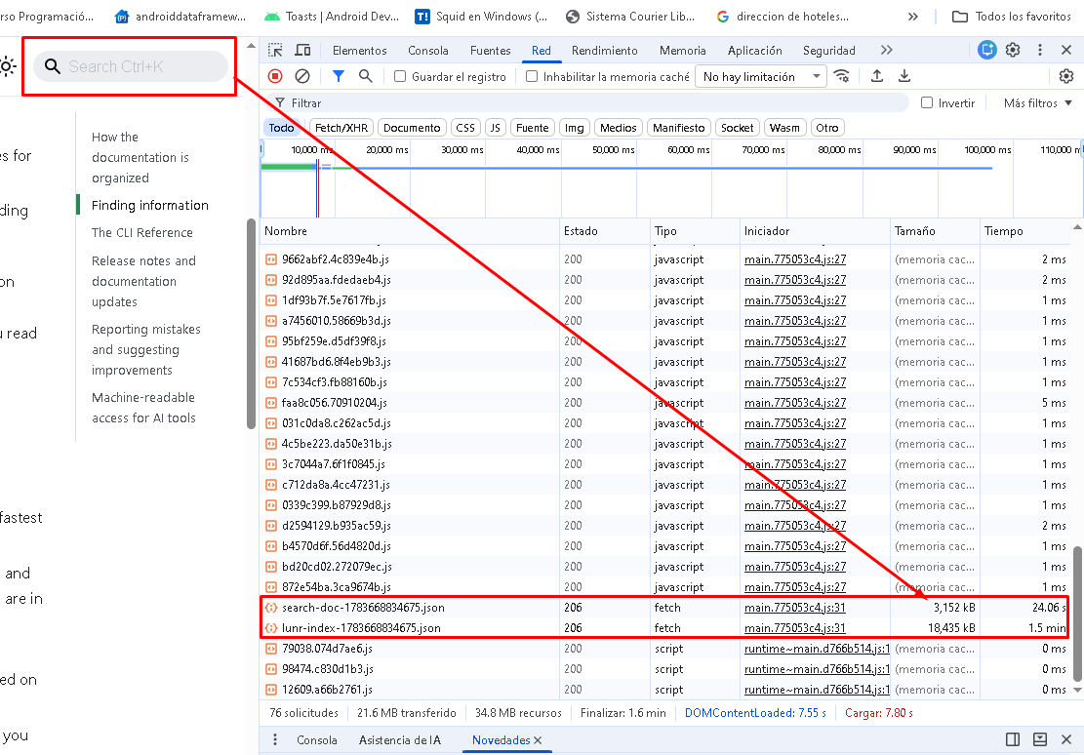
Task: Open network conditions wifi icon
Action: coord(841,76)
